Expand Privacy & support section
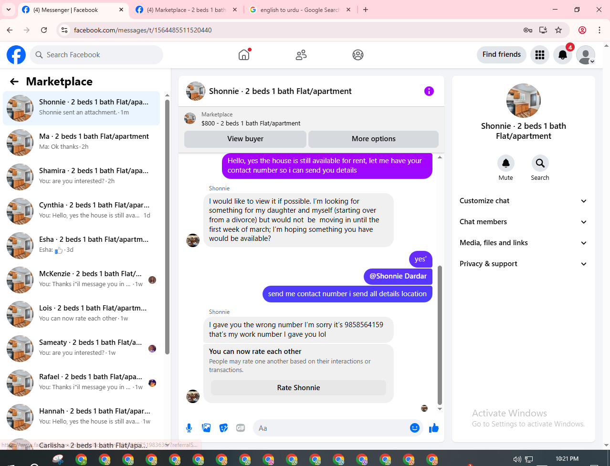This screenshot has height=466, width=610. (524, 264)
